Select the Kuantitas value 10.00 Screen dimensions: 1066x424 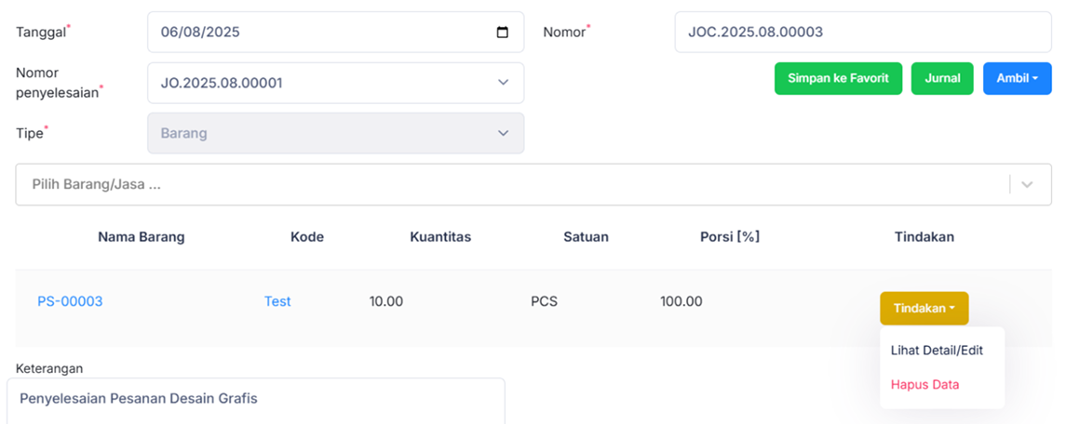coord(386,301)
